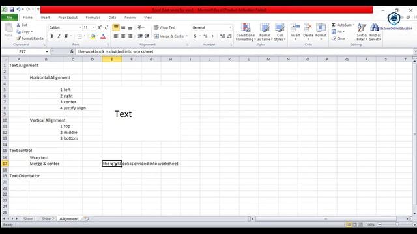417x234 pixels.
Task: Open Cell Styles gallery
Action: pyautogui.click(x=280, y=32)
